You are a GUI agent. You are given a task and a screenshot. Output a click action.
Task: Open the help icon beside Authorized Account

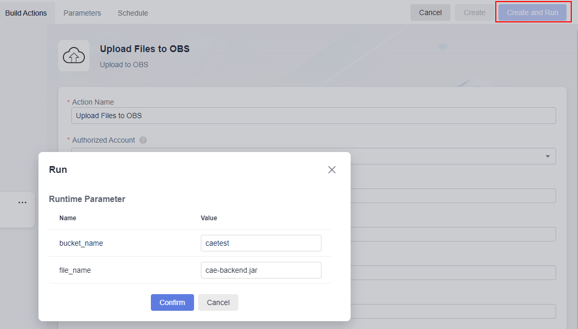(x=143, y=140)
